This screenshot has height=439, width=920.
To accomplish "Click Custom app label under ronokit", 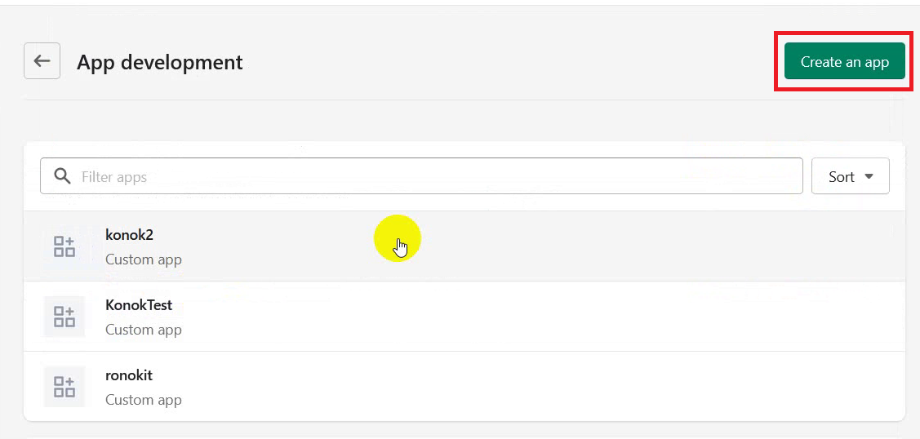I will click(144, 400).
